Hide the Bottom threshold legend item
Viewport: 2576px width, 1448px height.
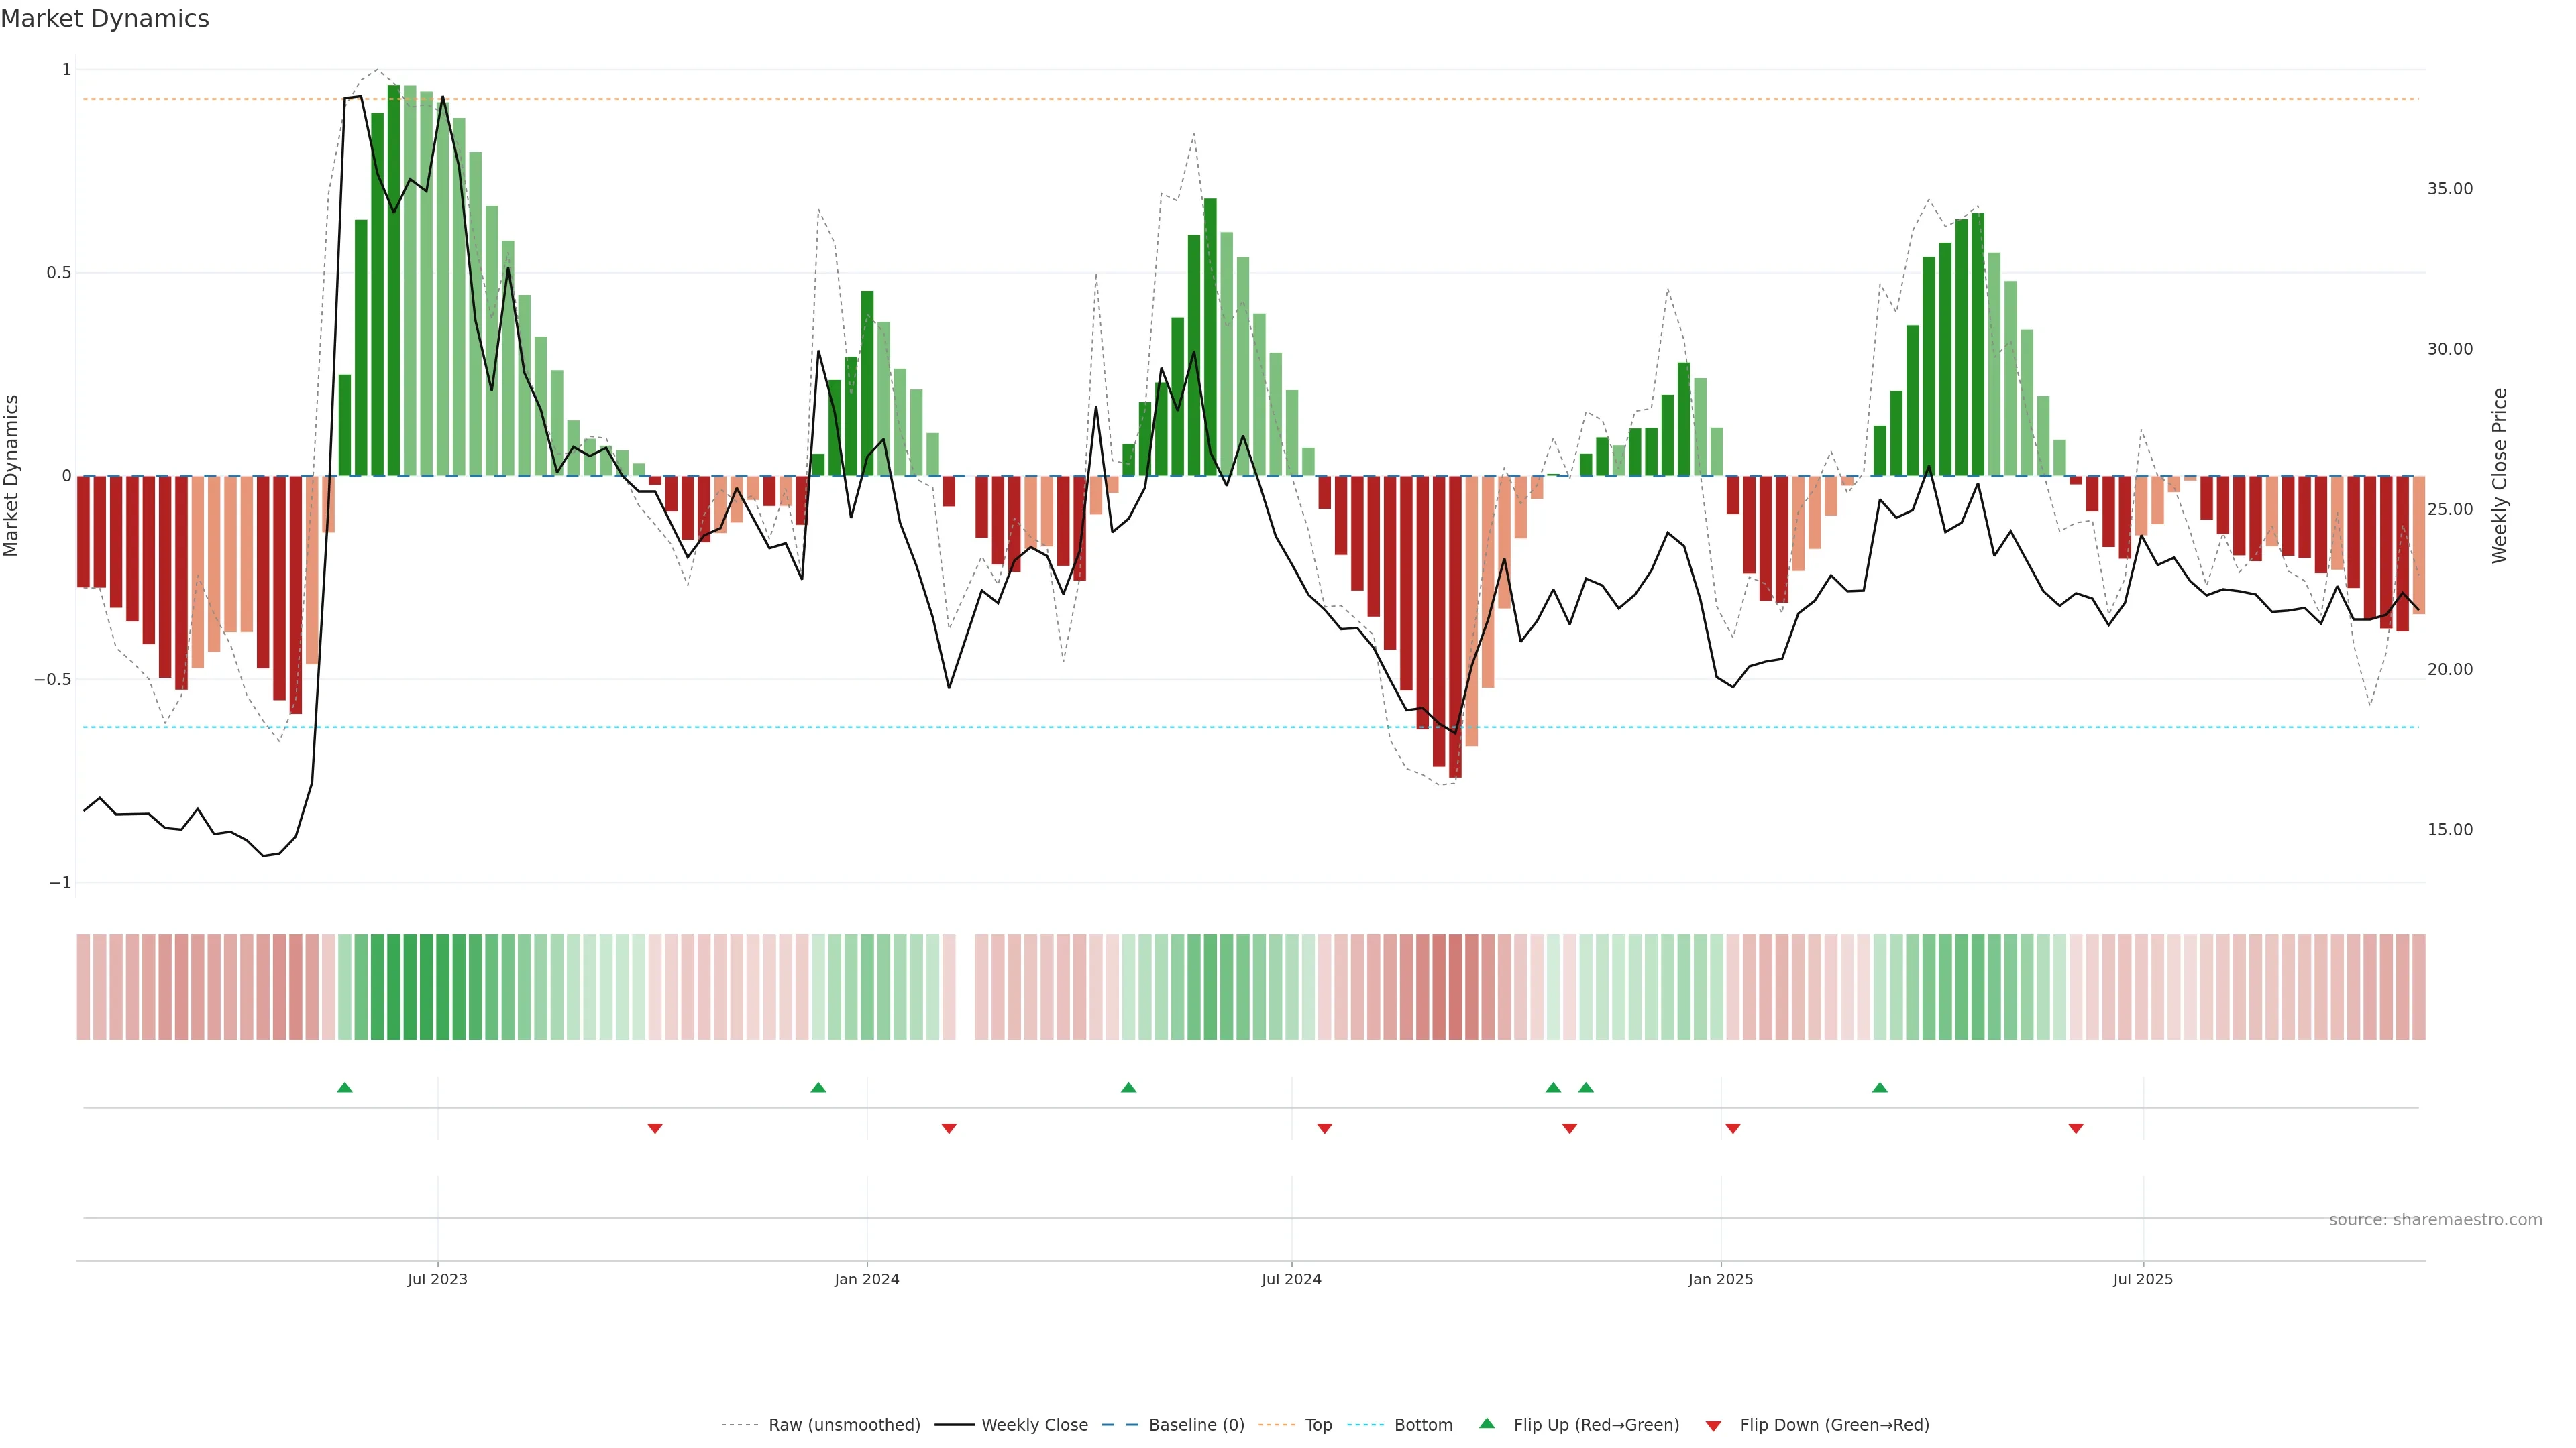coord(1423,1425)
